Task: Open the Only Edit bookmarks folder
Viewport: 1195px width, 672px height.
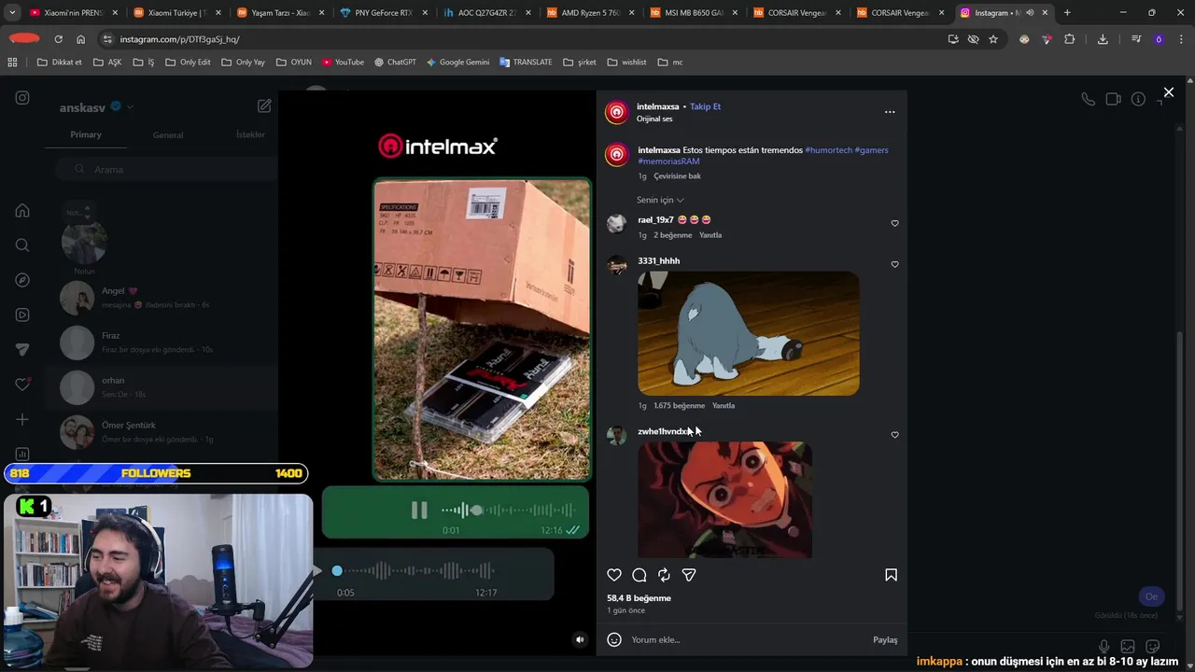Action: (x=188, y=63)
